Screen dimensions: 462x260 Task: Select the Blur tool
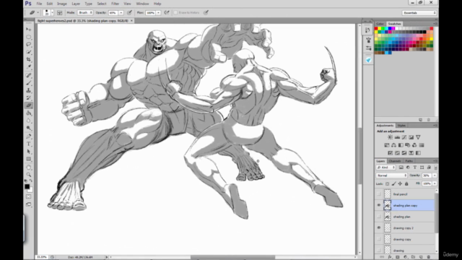29,121
